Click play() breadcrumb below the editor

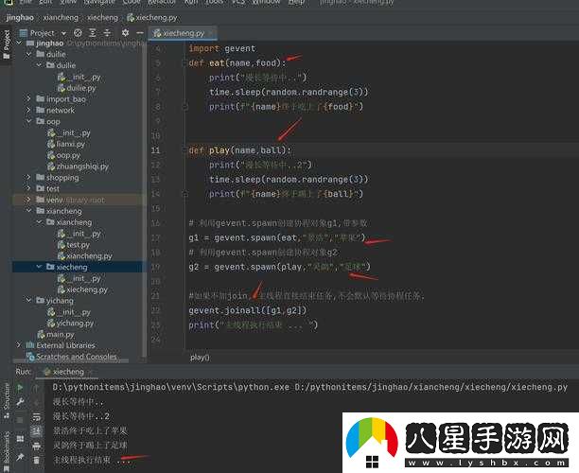pos(200,358)
